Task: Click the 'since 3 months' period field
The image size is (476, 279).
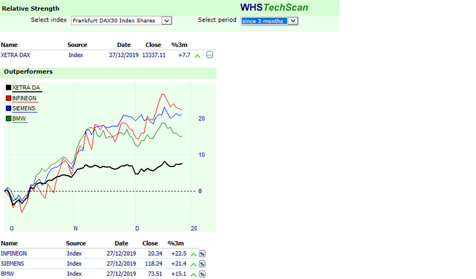Action: [264, 21]
